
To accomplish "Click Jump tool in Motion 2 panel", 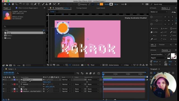I will 164,32.
